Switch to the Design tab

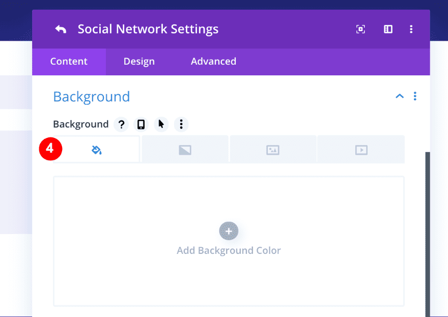139,61
